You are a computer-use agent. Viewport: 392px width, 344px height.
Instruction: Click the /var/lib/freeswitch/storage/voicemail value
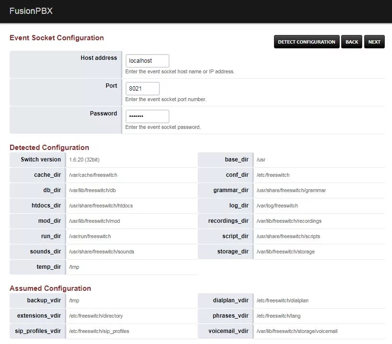[x=297, y=331]
